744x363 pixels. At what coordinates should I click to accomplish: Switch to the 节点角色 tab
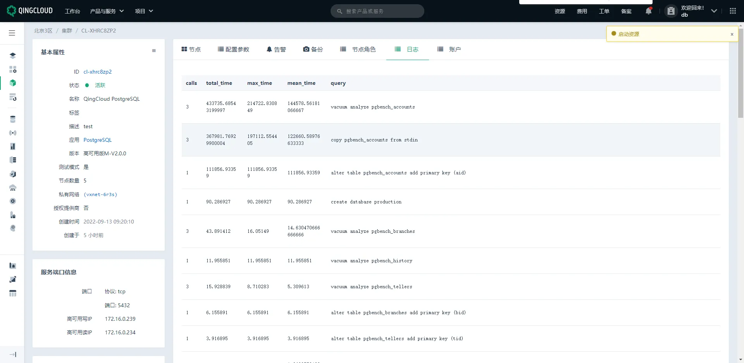[358, 50]
